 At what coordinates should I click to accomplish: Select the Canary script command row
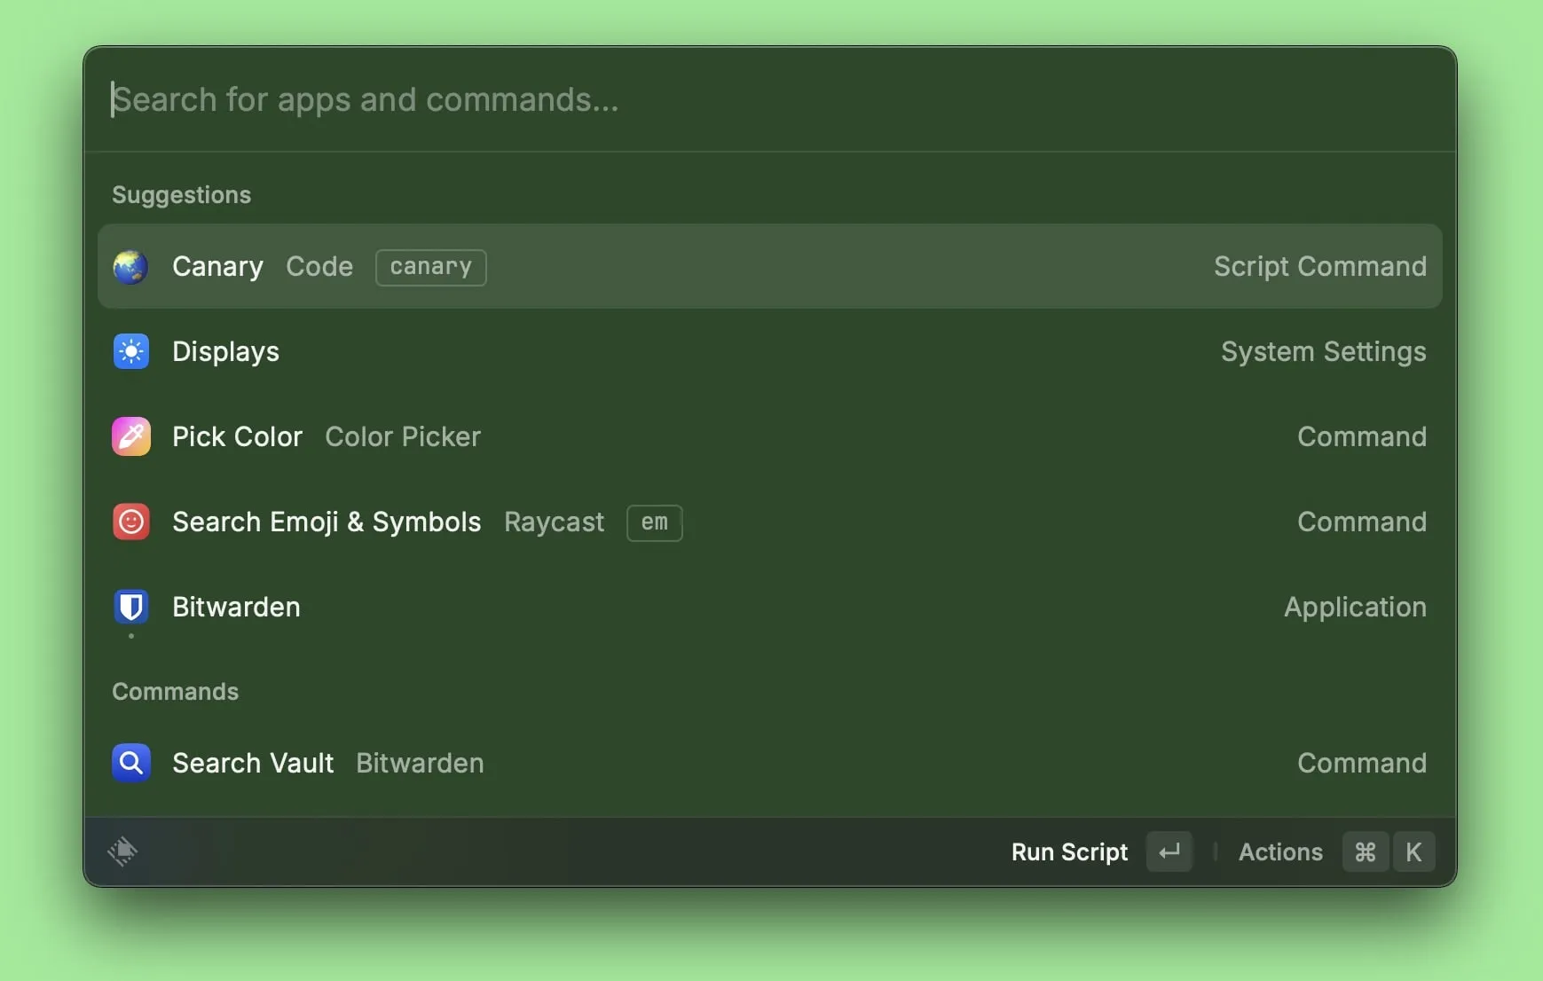[768, 267]
